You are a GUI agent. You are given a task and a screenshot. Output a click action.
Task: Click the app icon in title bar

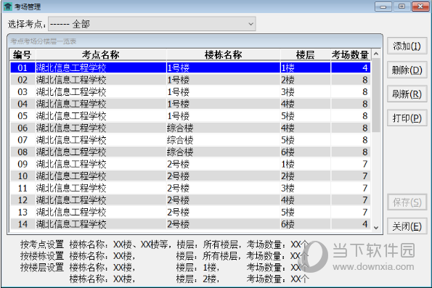pos(8,7)
